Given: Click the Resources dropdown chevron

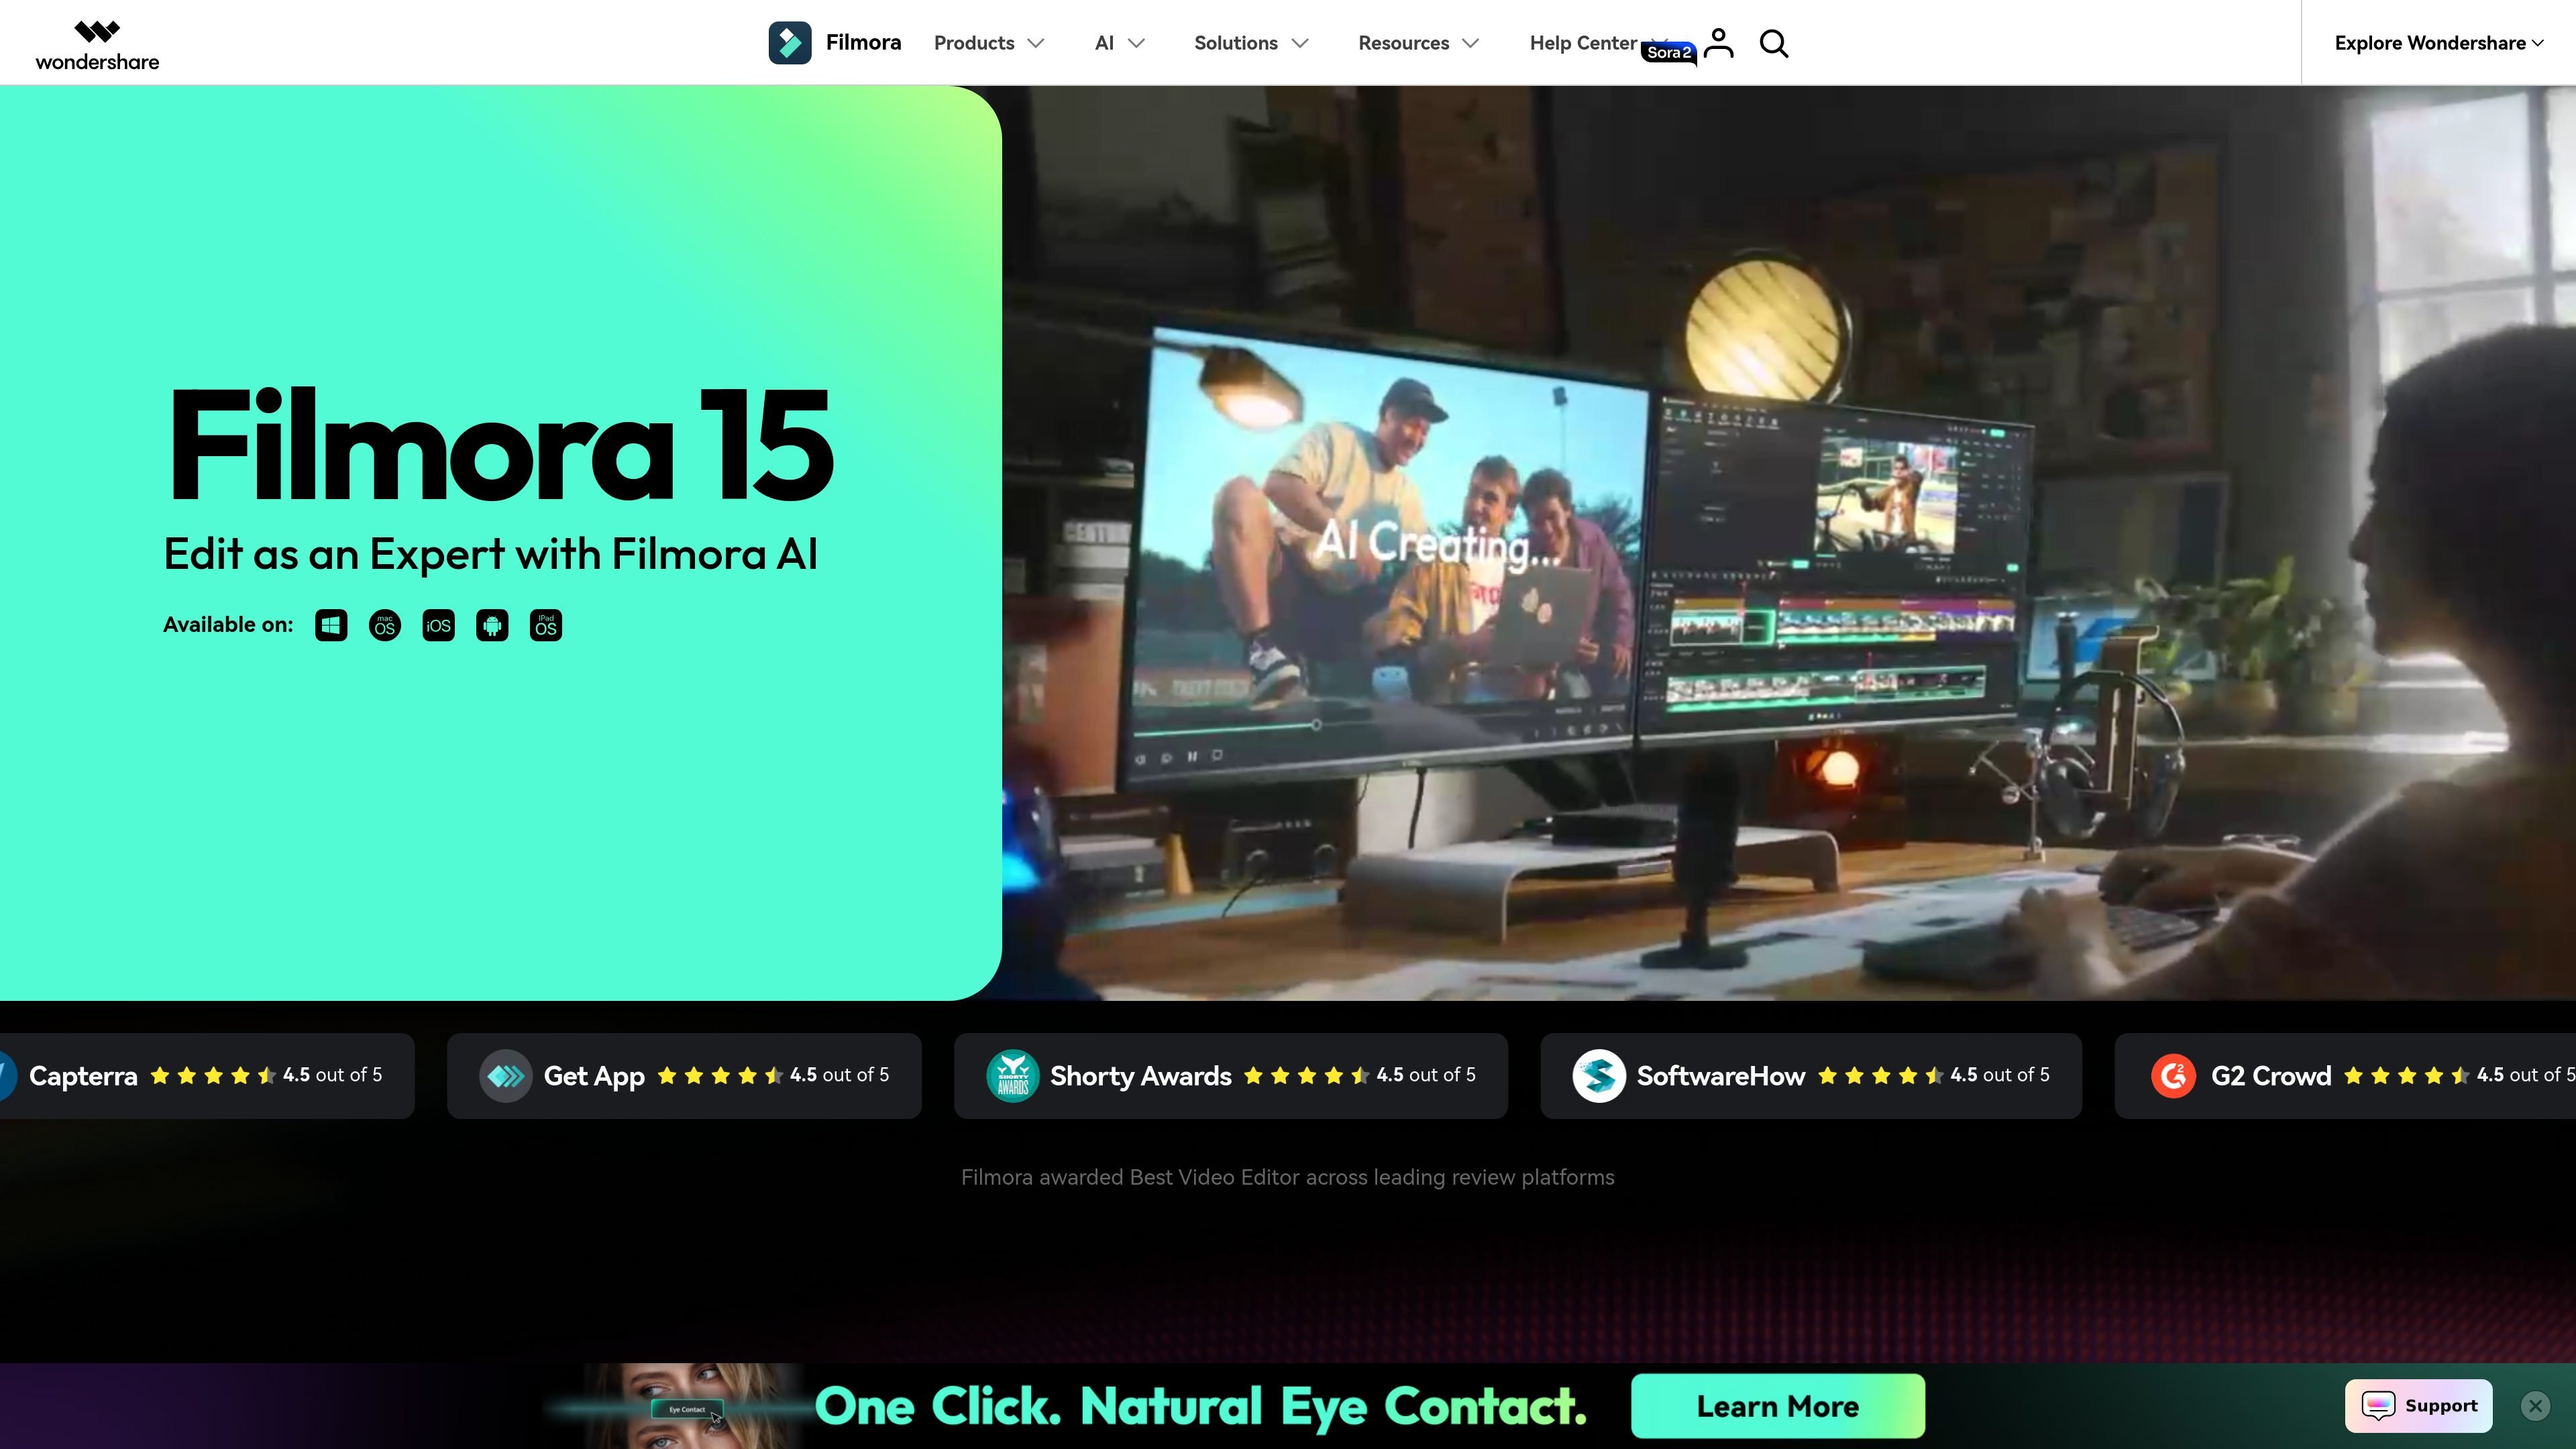Looking at the screenshot, I should coord(1470,43).
